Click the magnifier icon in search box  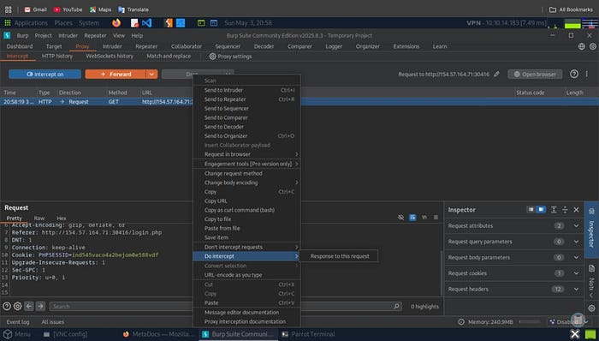coord(396,306)
